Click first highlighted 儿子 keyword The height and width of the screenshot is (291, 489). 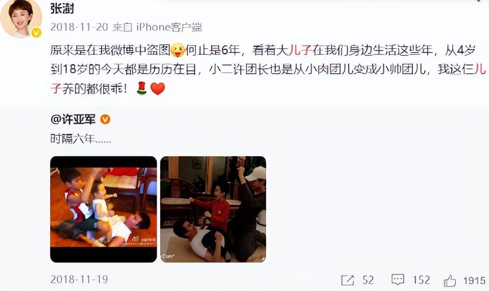(x=300, y=50)
